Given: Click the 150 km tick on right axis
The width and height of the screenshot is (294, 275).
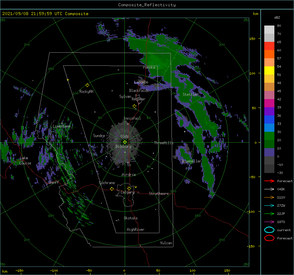Looking at the screenshot, I should 252,39.
